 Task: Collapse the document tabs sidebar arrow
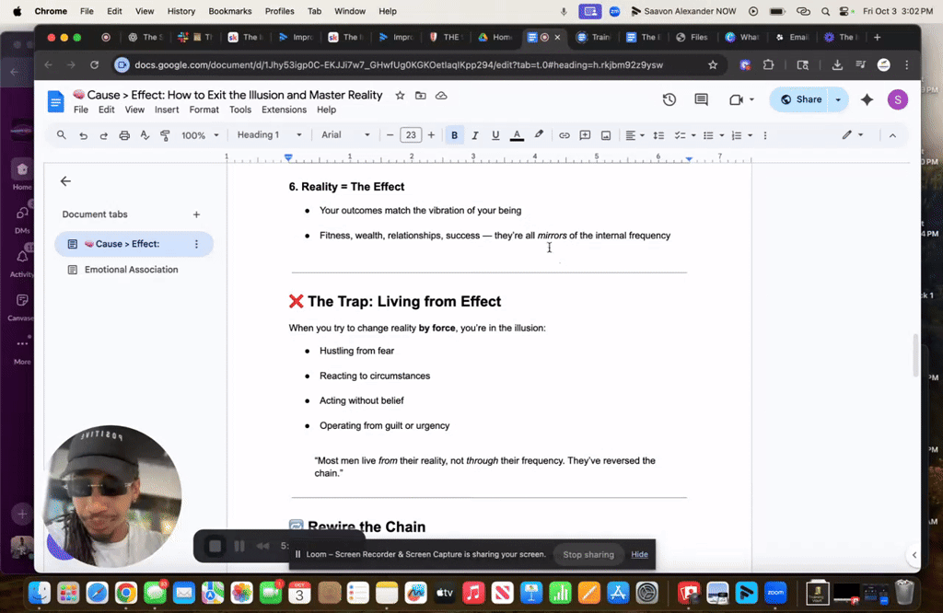(x=64, y=181)
